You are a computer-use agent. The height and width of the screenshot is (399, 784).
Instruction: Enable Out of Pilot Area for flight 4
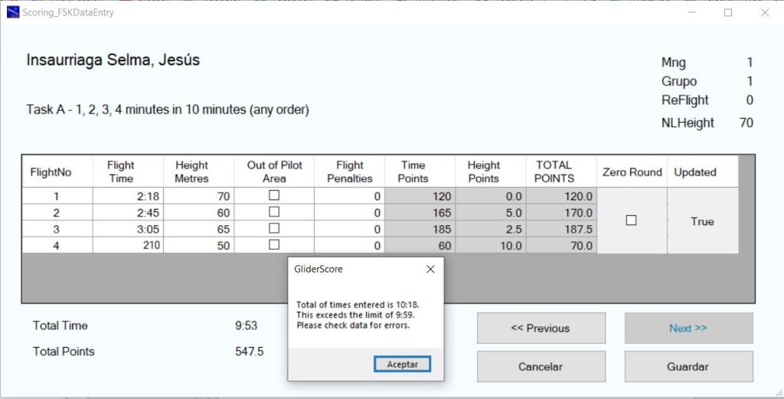(274, 245)
